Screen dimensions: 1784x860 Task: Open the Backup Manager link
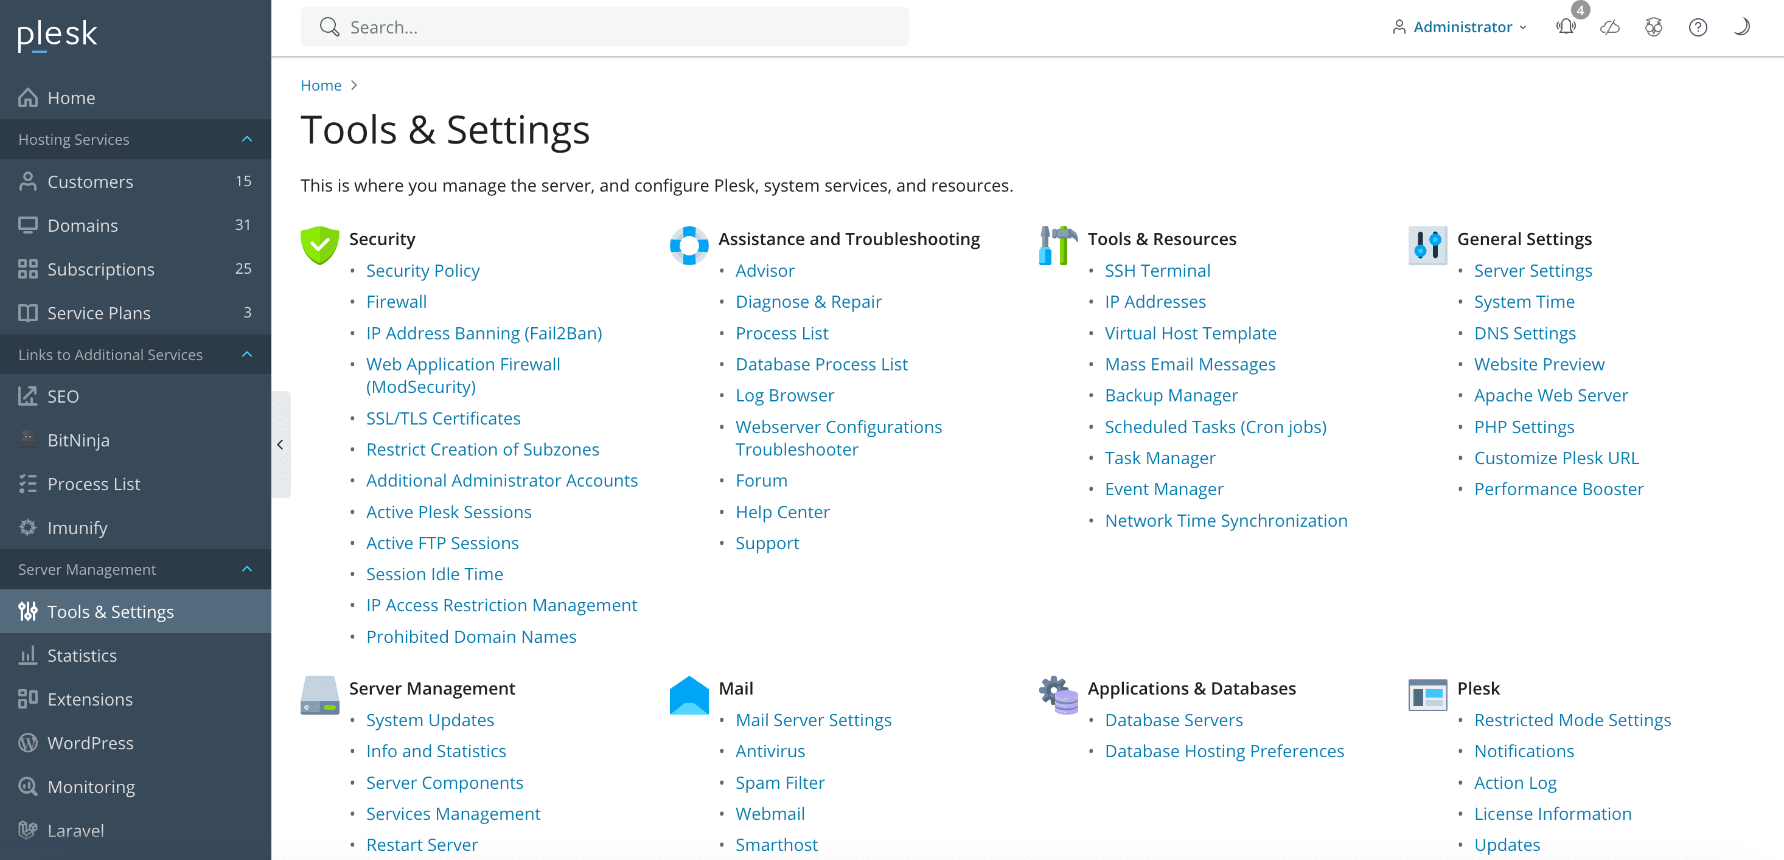(1171, 395)
